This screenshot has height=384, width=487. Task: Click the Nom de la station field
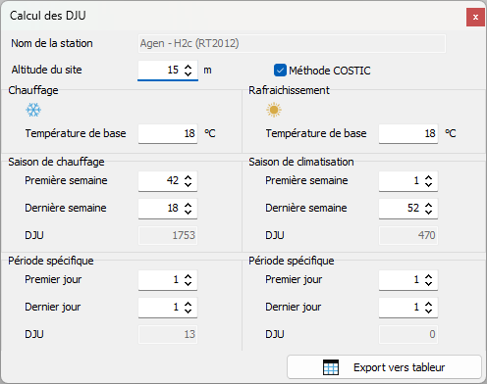(x=292, y=43)
